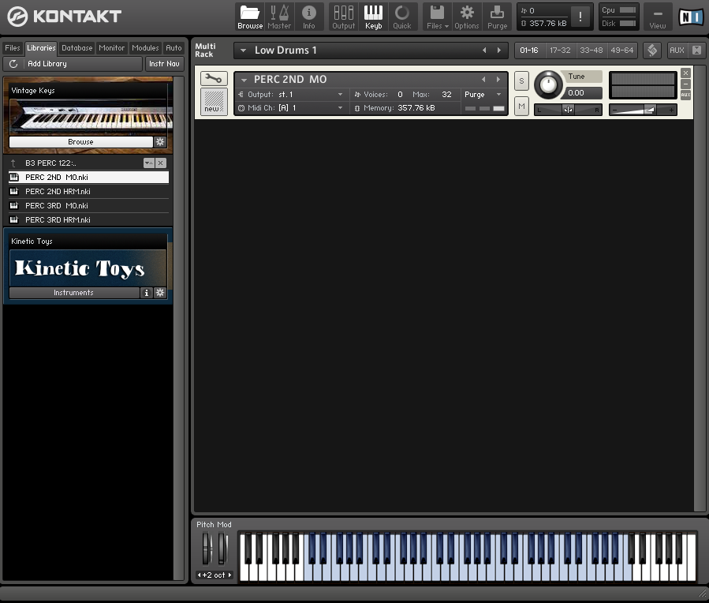This screenshot has width=709, height=603.
Task: Show rack page 01-16
Action: click(x=529, y=51)
